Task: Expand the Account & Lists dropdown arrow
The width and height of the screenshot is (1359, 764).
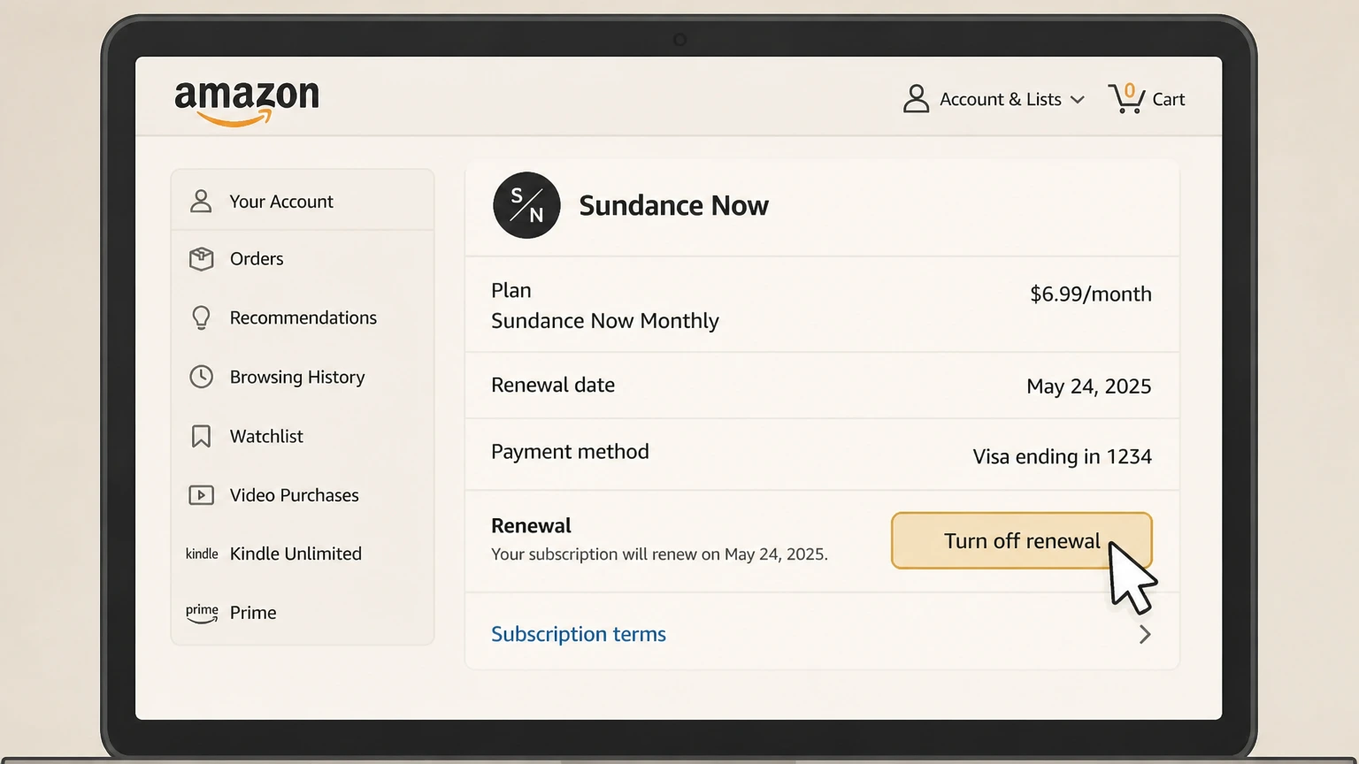Action: (1077, 100)
